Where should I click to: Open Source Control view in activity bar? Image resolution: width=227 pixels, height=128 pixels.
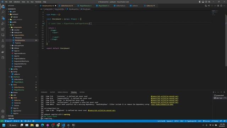[x=3, y=18]
